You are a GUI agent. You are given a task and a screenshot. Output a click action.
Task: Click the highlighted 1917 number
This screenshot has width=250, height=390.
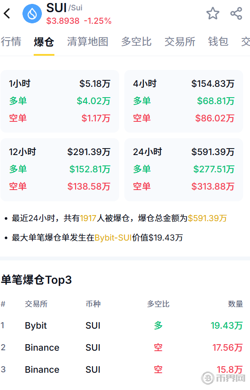(88, 219)
